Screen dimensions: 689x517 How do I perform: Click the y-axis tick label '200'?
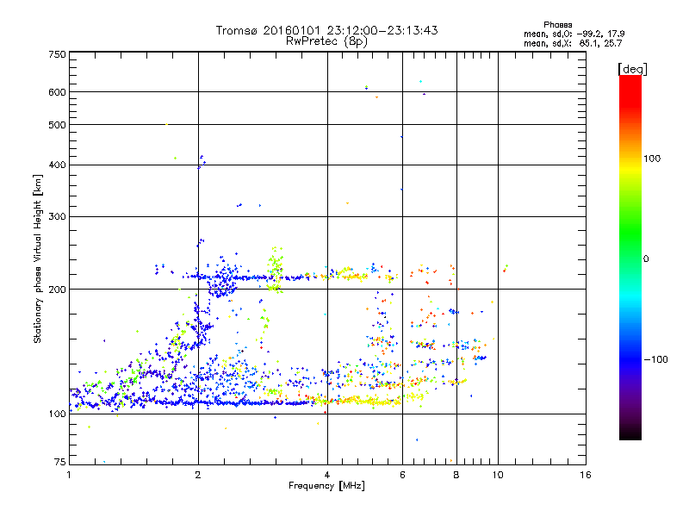[57, 290]
